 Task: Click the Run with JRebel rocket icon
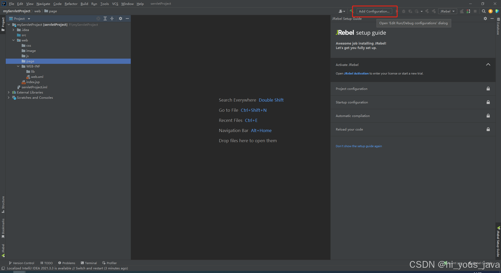click(427, 11)
